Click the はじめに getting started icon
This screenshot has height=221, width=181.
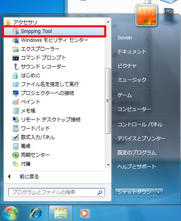(15, 75)
